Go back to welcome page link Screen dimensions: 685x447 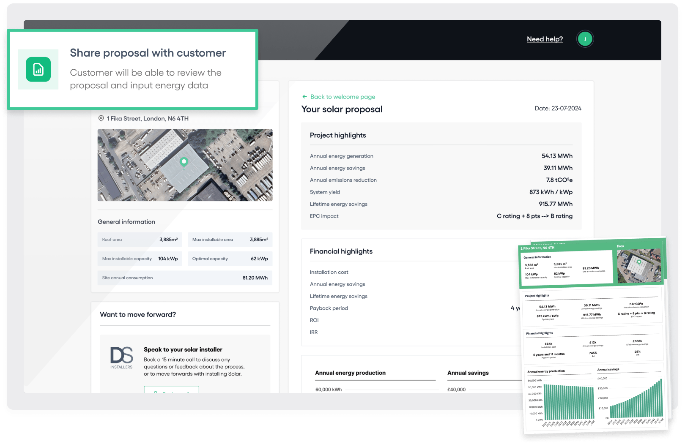[x=342, y=97]
